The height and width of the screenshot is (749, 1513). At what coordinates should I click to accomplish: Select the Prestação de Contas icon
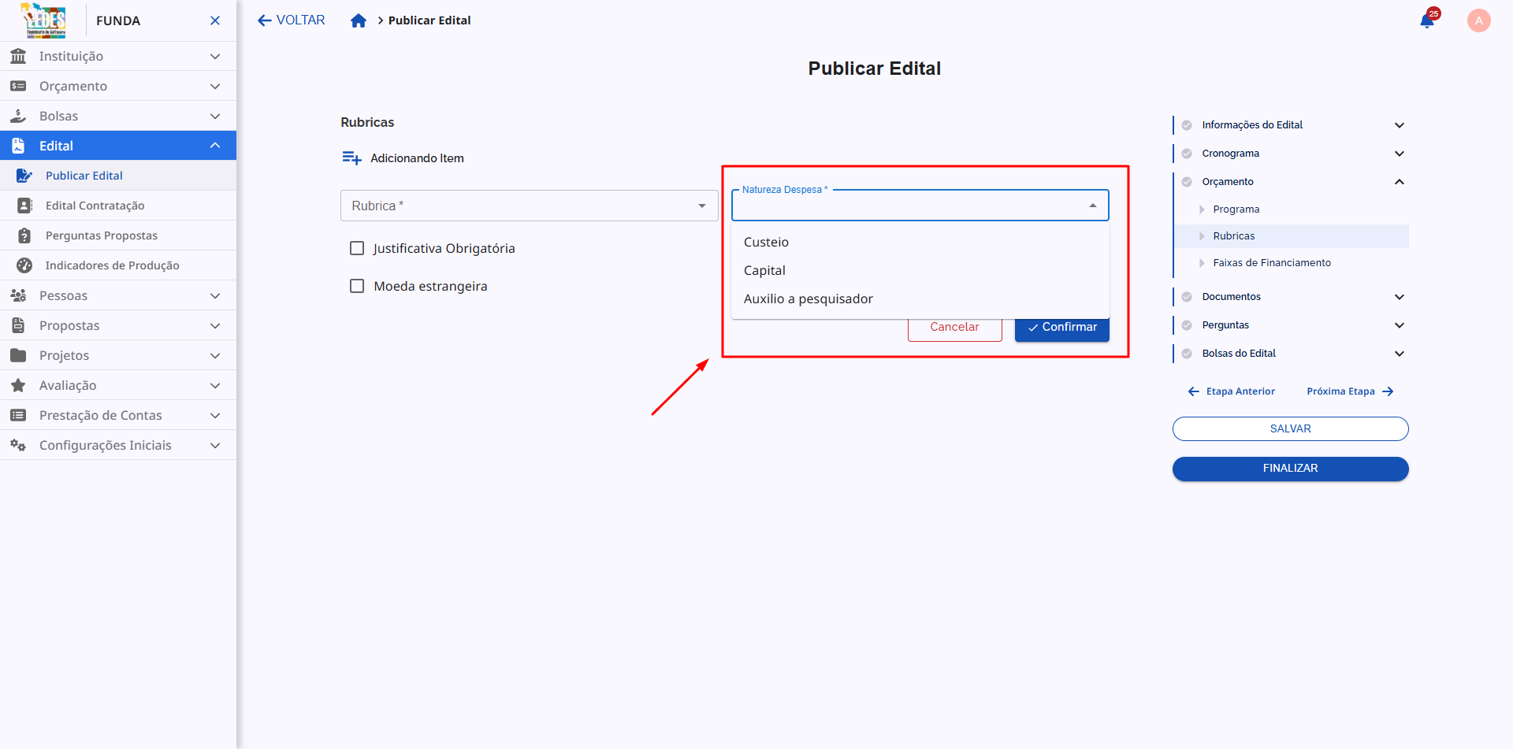[18, 415]
